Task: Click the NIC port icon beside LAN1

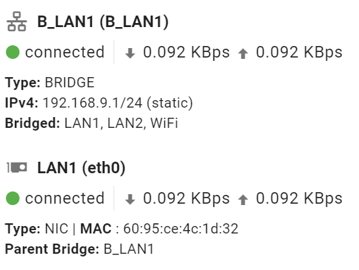Action: pyautogui.click(x=17, y=168)
